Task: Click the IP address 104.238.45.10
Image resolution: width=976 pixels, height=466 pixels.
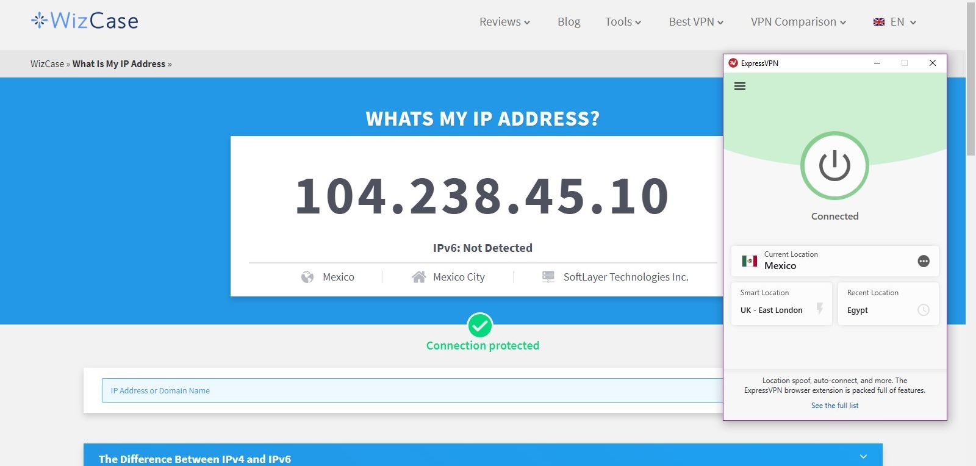Action: [483, 196]
